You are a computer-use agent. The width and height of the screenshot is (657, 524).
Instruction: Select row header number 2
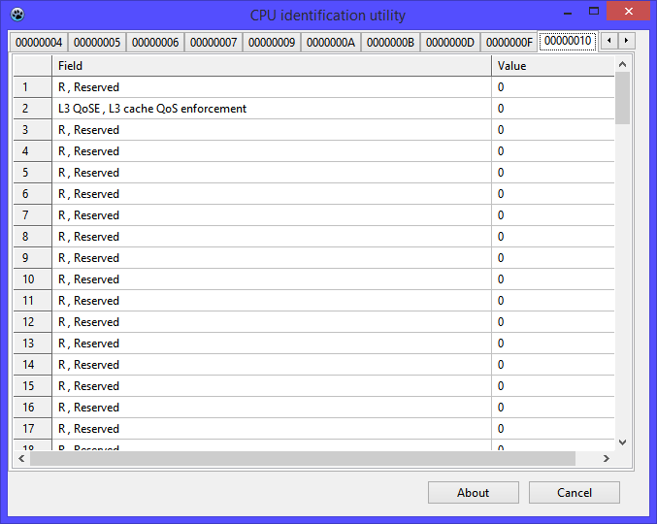pos(33,109)
